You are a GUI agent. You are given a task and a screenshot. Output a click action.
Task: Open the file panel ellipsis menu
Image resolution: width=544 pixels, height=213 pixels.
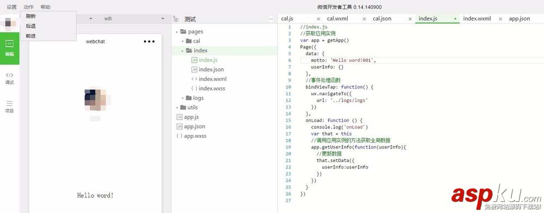pos(271,20)
